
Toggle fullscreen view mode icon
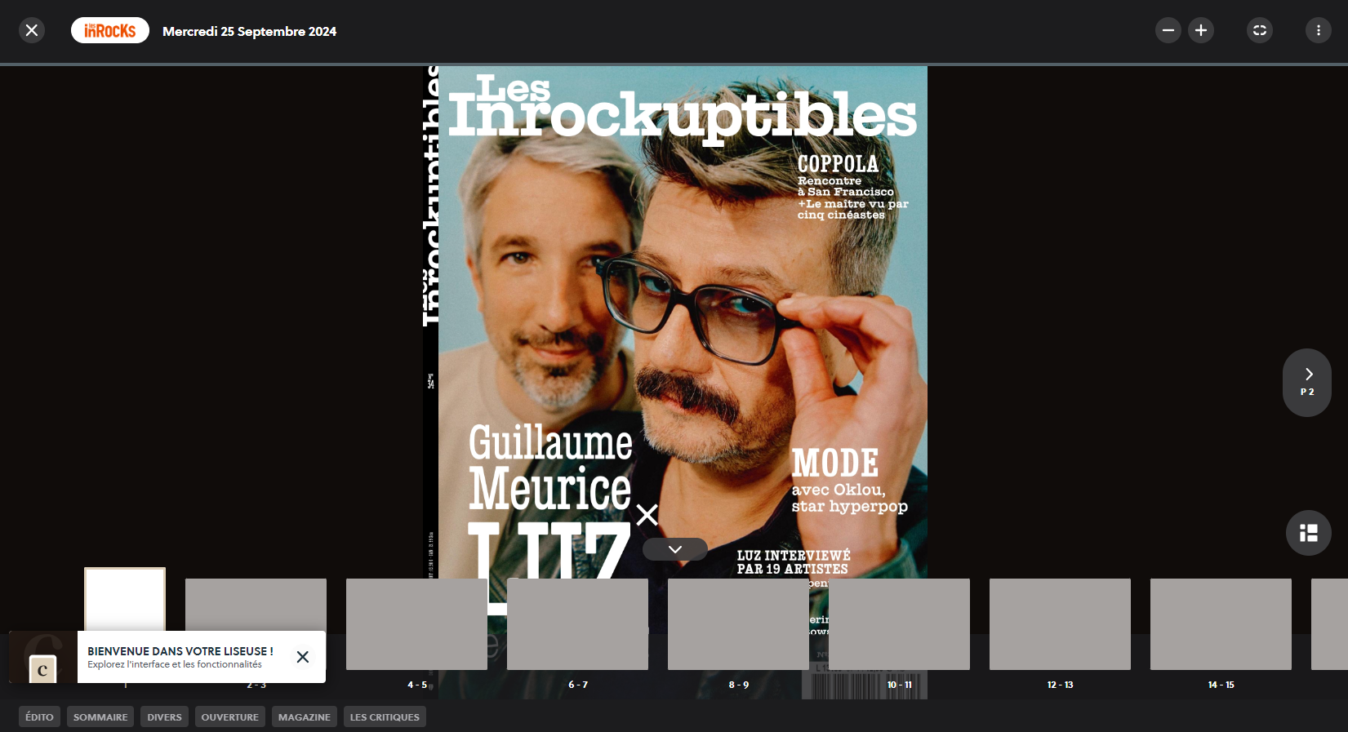coord(1259,30)
